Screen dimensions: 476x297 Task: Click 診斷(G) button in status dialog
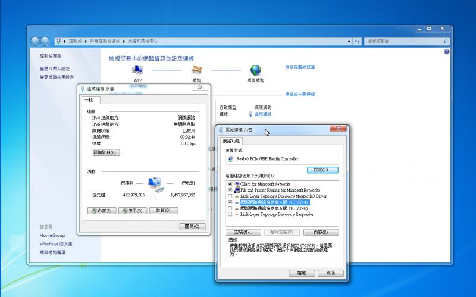click(x=164, y=211)
